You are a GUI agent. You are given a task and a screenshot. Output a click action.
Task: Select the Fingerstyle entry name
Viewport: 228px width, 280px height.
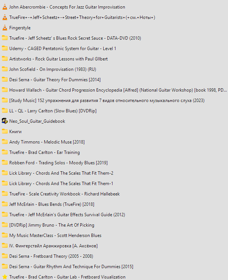[x=20, y=28]
